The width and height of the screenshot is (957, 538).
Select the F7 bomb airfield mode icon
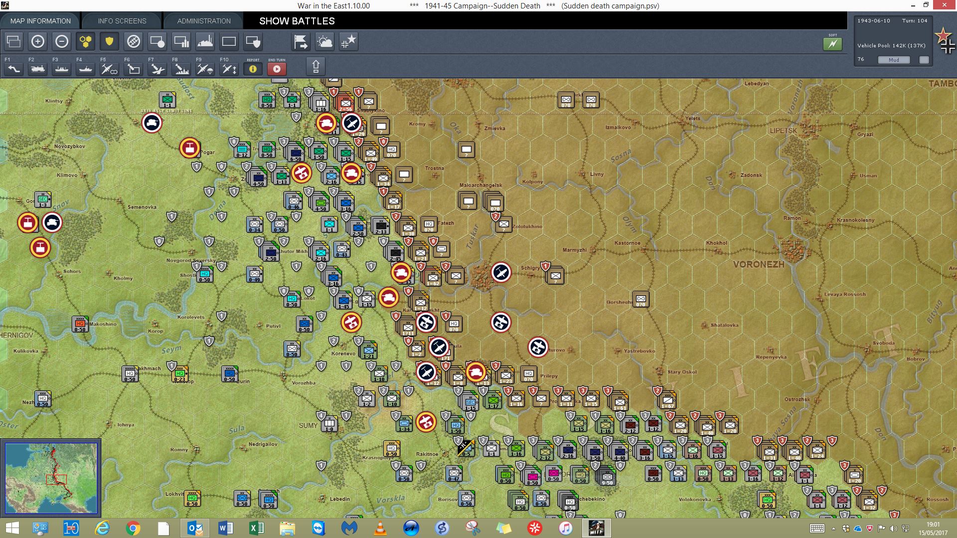[158, 68]
